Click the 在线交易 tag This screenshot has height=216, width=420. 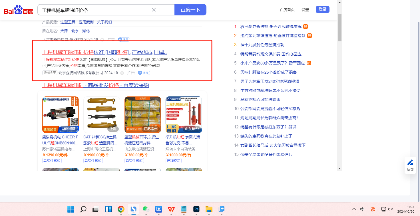point(174,161)
